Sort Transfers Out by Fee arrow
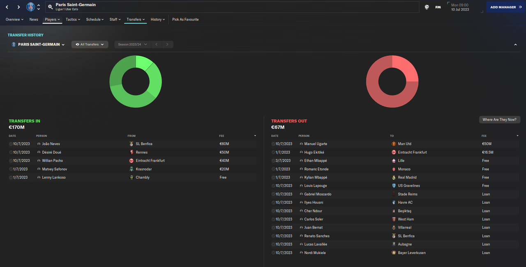The image size is (526, 267). [x=517, y=136]
